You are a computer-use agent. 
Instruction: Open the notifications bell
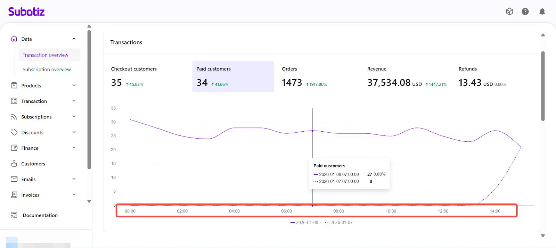(542, 11)
